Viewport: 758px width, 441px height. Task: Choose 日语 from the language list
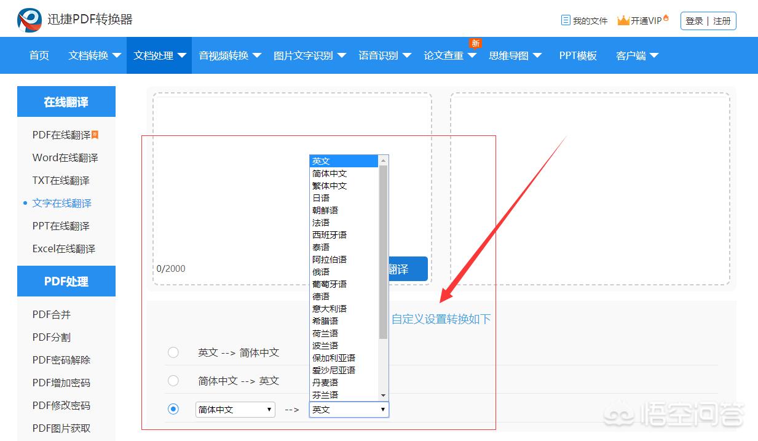[x=321, y=198]
